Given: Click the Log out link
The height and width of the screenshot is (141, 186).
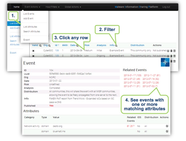Looking at the screenshot, I should 166,7.
